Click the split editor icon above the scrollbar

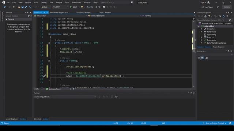pos(194,19)
